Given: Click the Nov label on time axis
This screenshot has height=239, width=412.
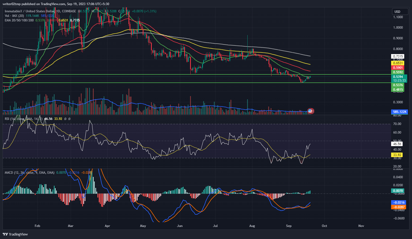Looking at the screenshot, I should (361, 226).
